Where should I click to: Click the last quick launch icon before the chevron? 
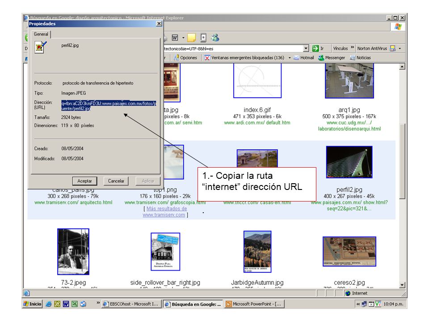[83, 304]
